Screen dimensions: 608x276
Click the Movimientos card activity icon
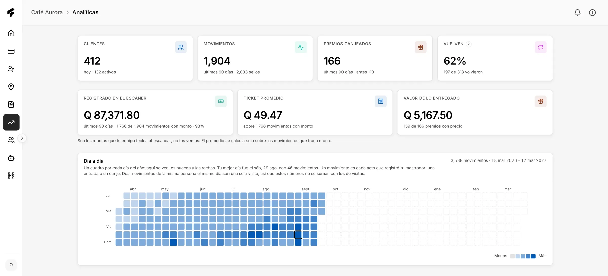tap(301, 47)
